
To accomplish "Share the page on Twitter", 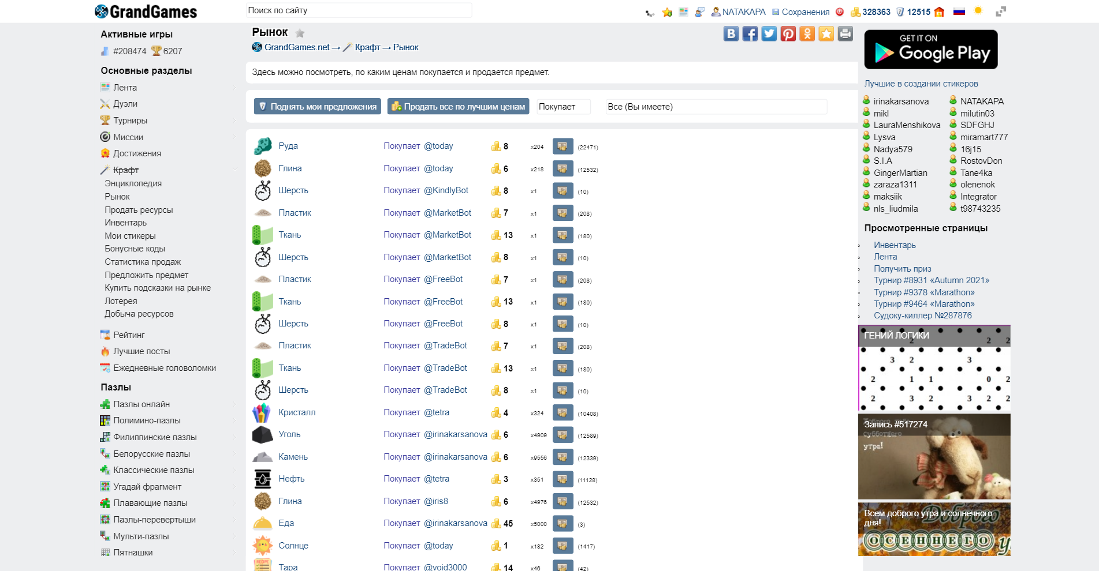I will point(769,34).
